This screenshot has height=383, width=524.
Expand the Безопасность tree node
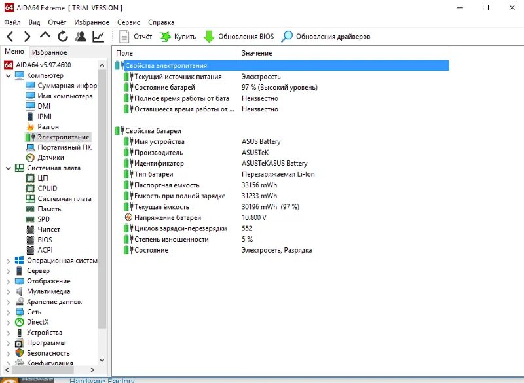pyautogui.click(x=9, y=354)
